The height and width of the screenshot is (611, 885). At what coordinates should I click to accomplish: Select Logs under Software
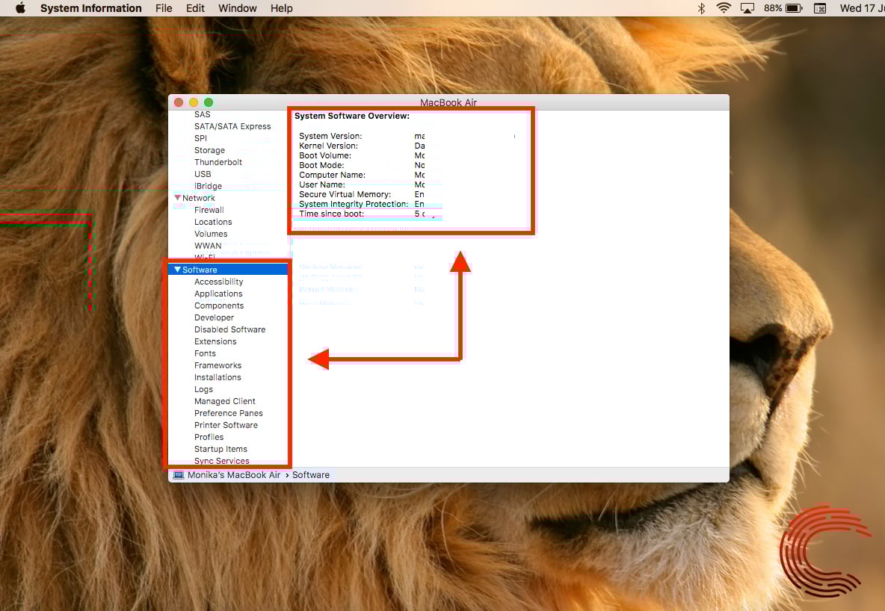(203, 389)
